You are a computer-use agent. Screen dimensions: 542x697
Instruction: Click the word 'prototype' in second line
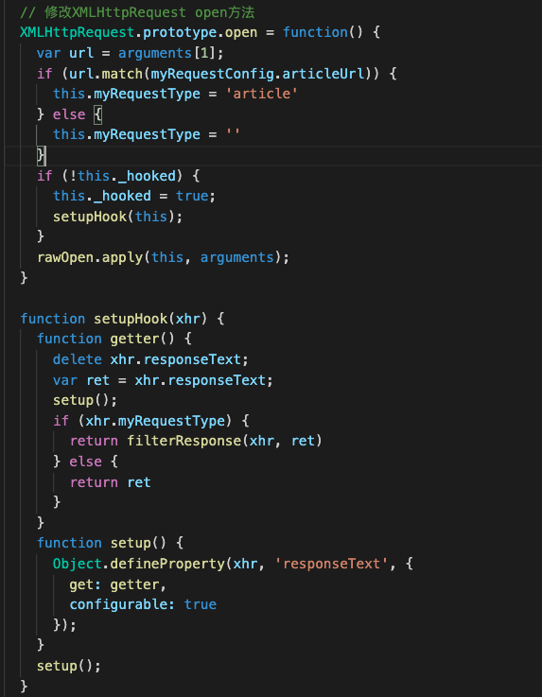click(180, 33)
